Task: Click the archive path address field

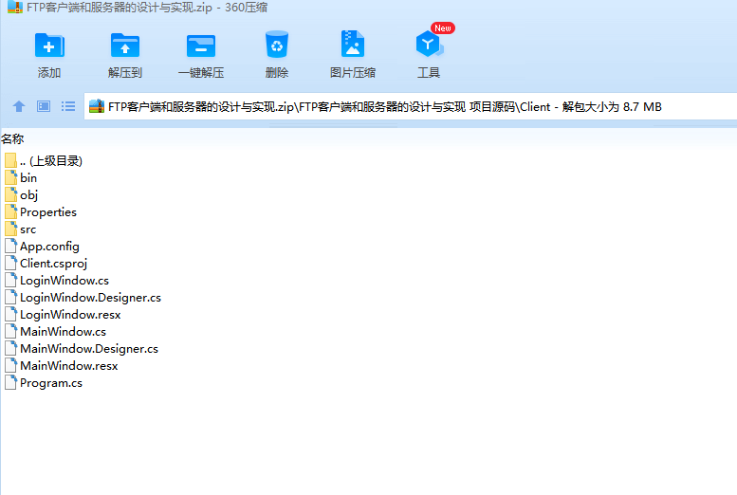Action: click(411, 106)
